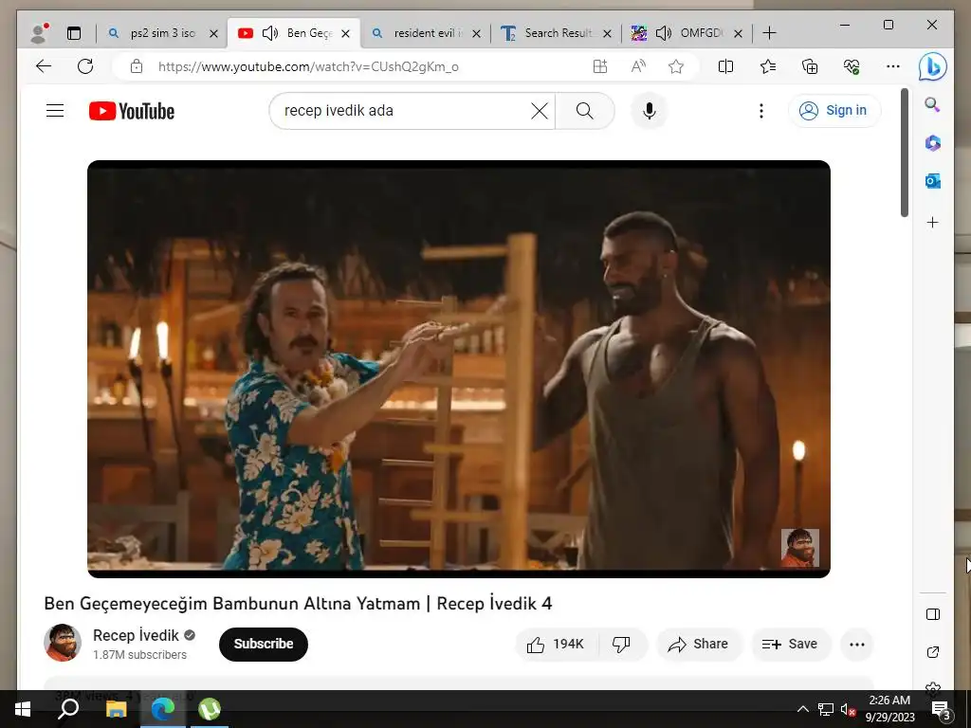Open the Windows Start menu
The width and height of the screenshot is (971, 728).
[x=23, y=709]
